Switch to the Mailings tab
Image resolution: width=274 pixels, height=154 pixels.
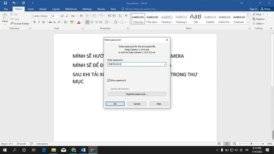coord(87,9)
